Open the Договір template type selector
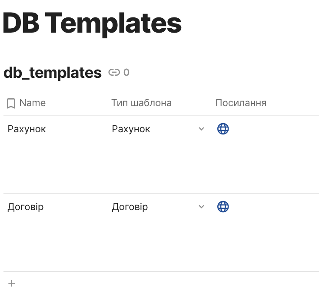Screen dimensions: 319x308 coord(130,207)
